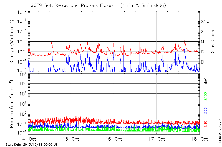Image resolution: width=222 pixels, height=147 pixels.
Task: Click the MeV label beside the proton panel
Action: click(206, 81)
